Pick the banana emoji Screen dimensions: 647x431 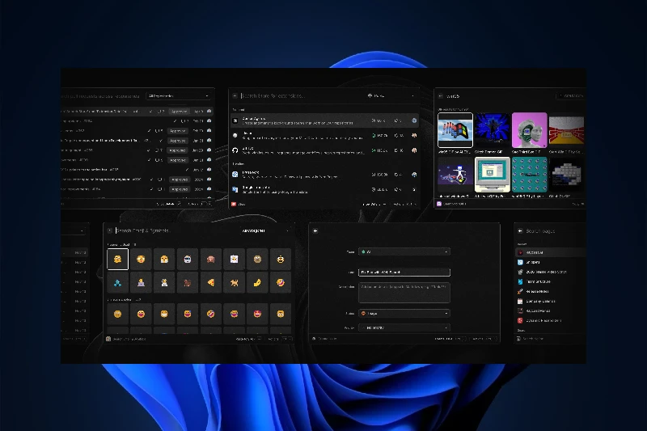tap(257, 282)
